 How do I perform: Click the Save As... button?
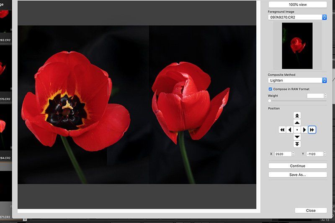tap(297, 175)
